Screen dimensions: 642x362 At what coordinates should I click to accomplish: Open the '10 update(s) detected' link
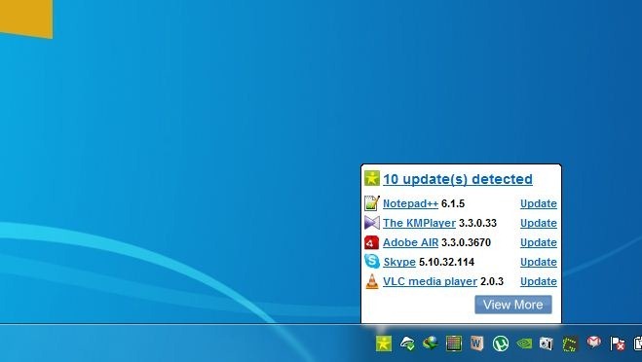[458, 179]
